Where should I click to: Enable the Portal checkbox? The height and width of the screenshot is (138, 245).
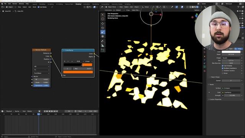[x=222, y=73]
